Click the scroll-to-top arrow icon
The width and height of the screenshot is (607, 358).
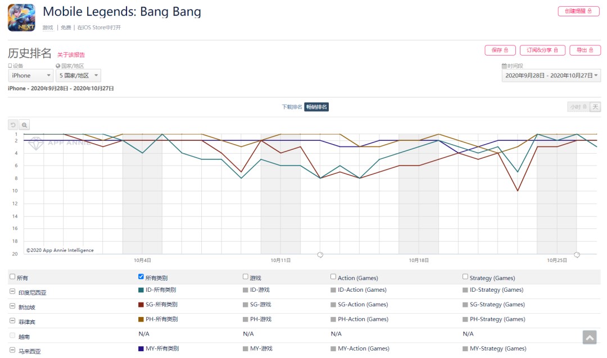(589, 337)
